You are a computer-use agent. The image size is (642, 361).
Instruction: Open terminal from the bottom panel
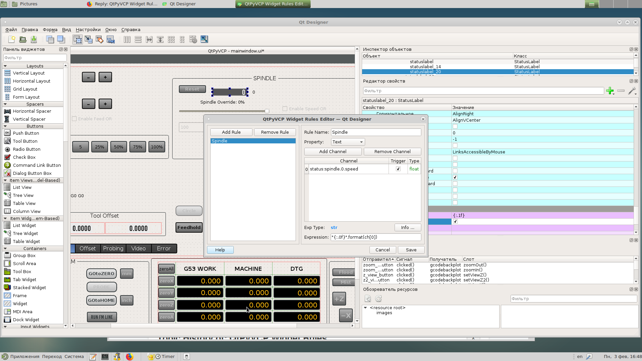pos(105,357)
